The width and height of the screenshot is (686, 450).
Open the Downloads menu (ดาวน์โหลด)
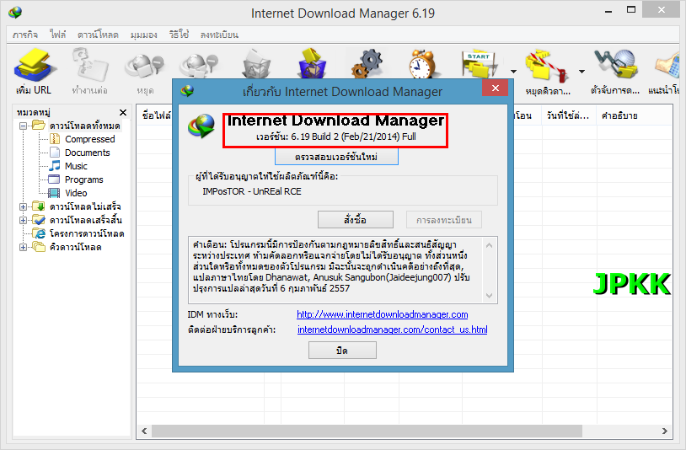(98, 35)
